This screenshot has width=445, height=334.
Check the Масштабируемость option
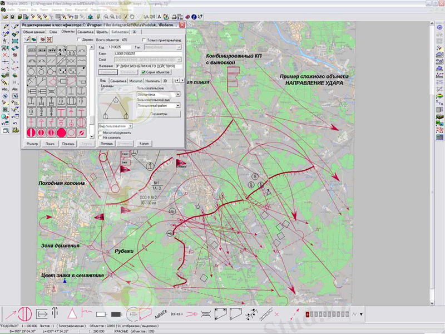(x=101, y=132)
